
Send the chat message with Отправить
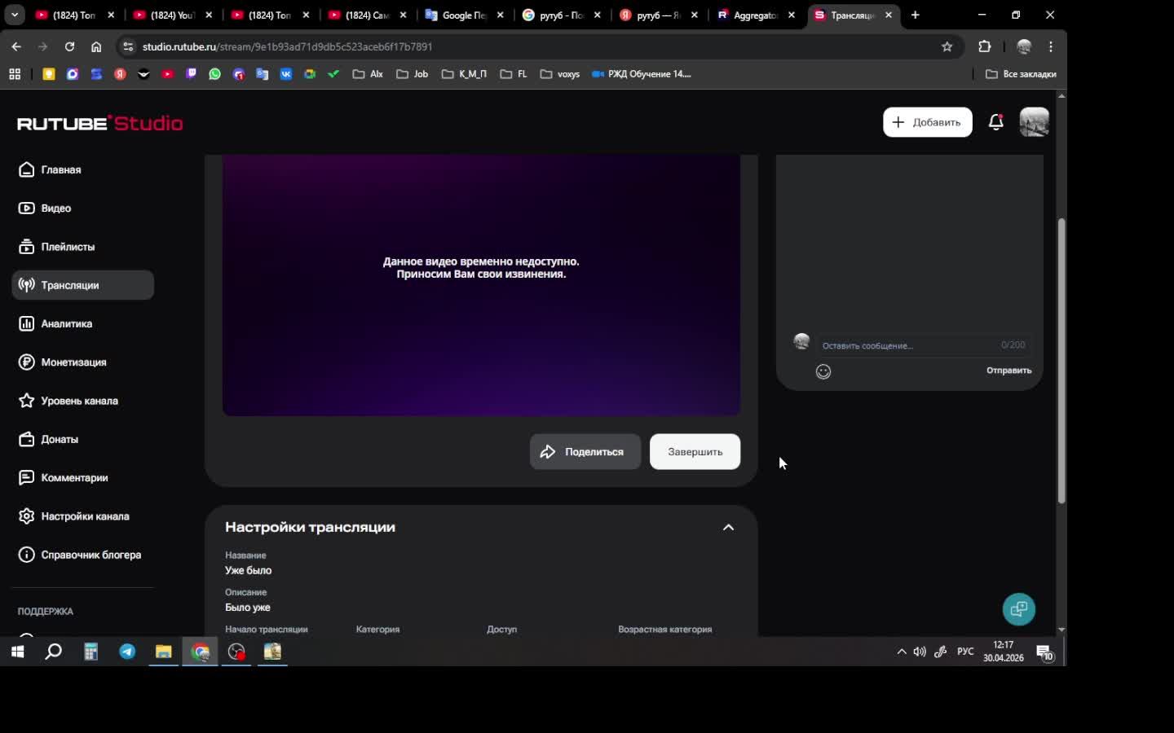pos(1009,371)
